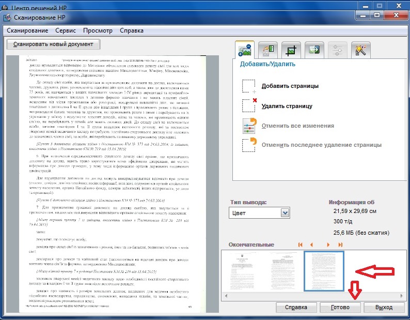Select the first page thumbnail
This screenshot has width=410, height=320.
tap(242, 271)
